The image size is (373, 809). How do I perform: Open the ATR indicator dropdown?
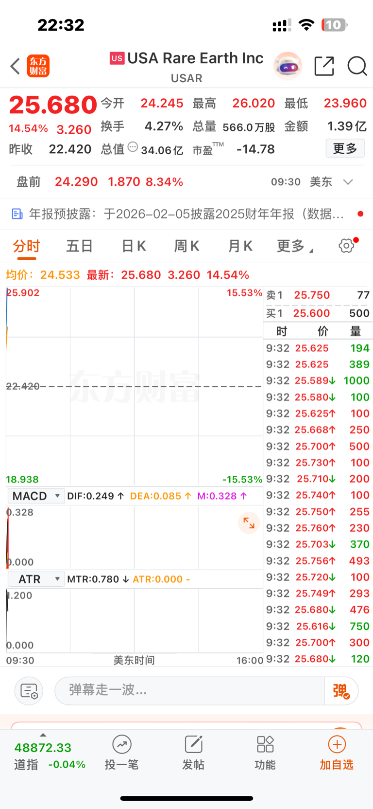tap(36, 579)
